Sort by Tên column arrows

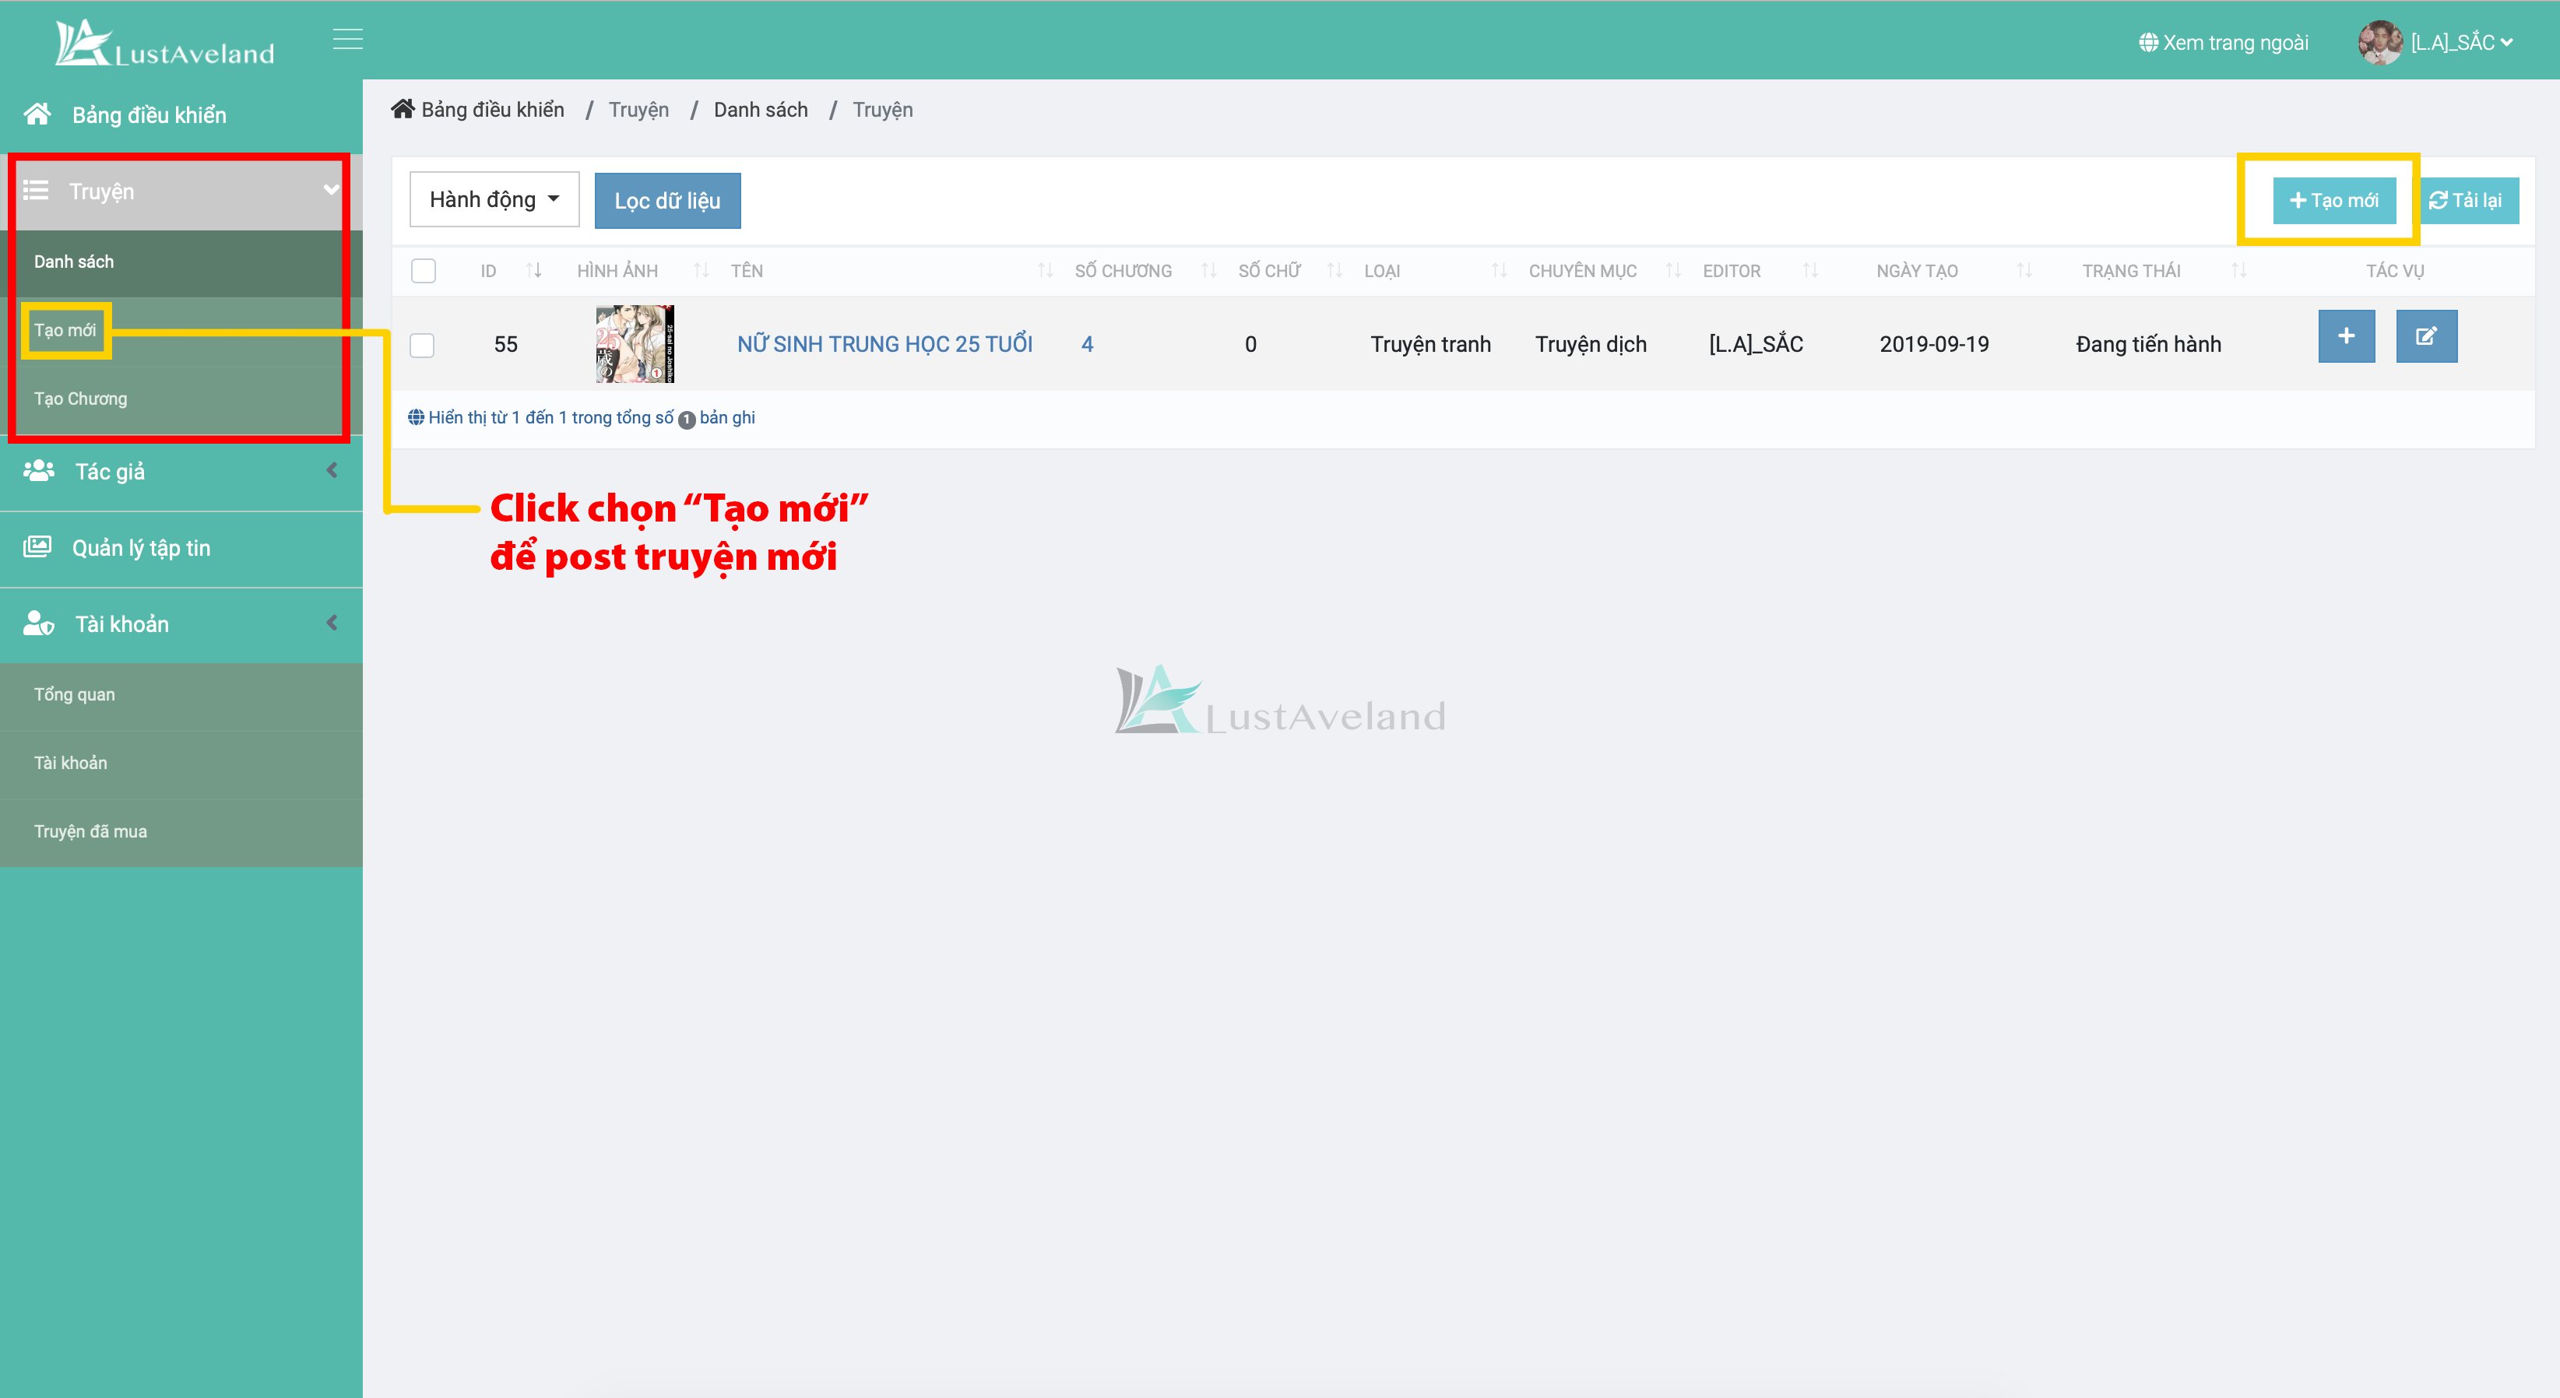click(1044, 270)
